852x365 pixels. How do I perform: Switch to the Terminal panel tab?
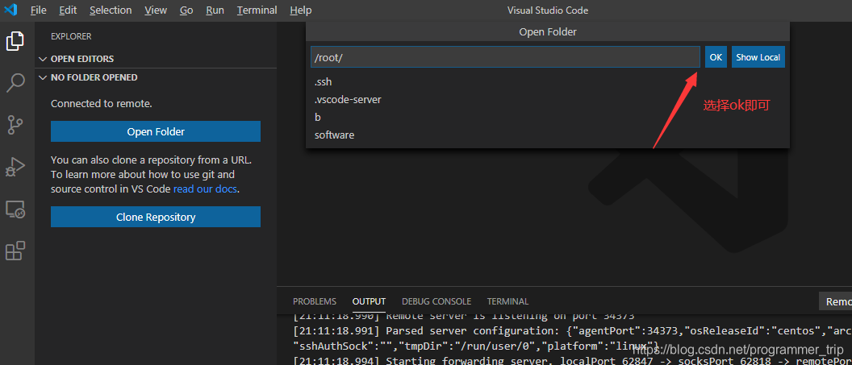click(507, 301)
